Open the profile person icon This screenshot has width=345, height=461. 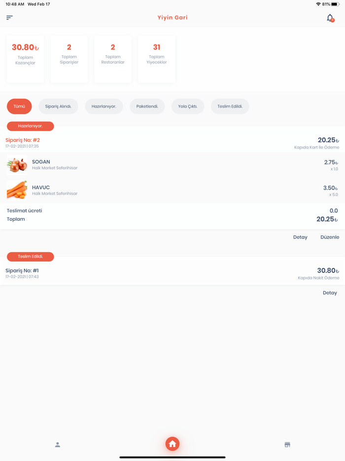tap(58, 445)
